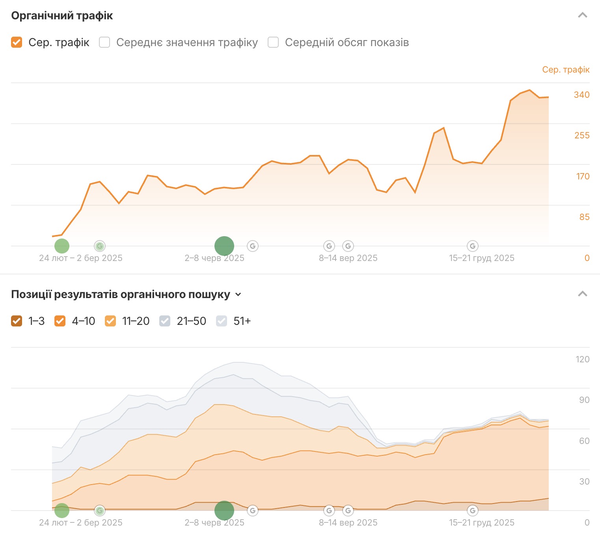Uncheck the Сер. трафік checkbox
Screen dimensions: 600x537
(17, 42)
